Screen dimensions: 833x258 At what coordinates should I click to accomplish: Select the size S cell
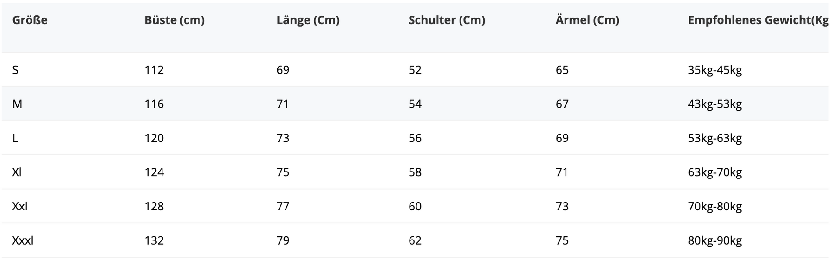[15, 70]
